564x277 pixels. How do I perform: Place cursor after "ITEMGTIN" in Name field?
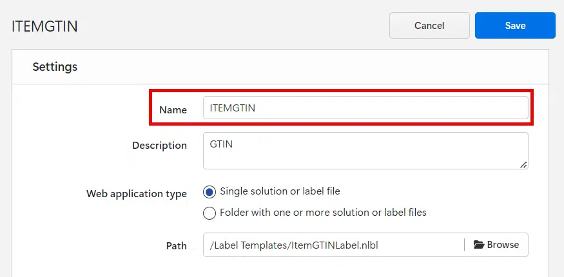257,108
